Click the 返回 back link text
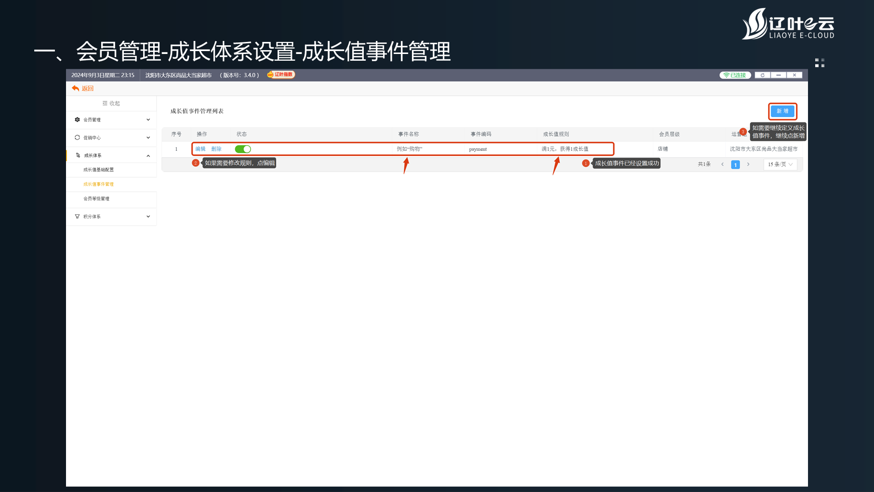 [88, 88]
